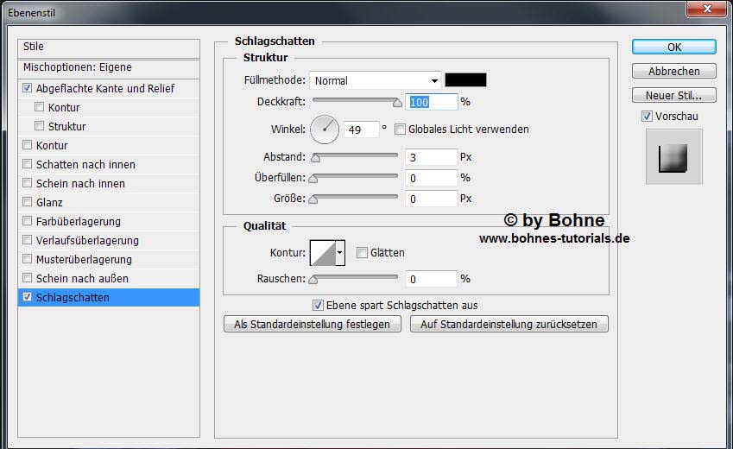The height and width of the screenshot is (449, 733).
Task: Click the Abstand distance input field
Action: tap(430, 157)
